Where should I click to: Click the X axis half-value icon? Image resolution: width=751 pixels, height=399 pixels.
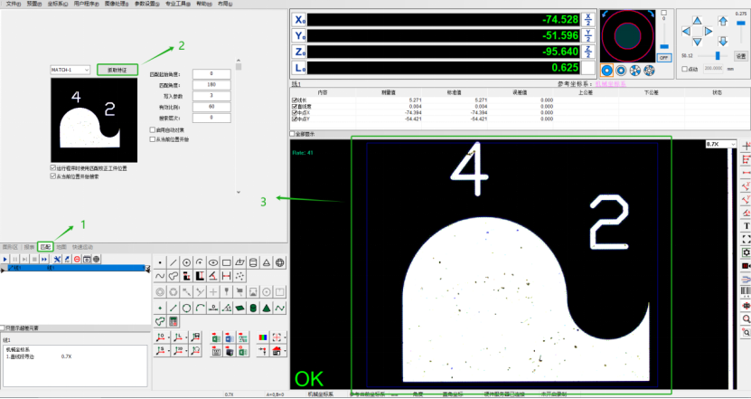[x=587, y=18]
